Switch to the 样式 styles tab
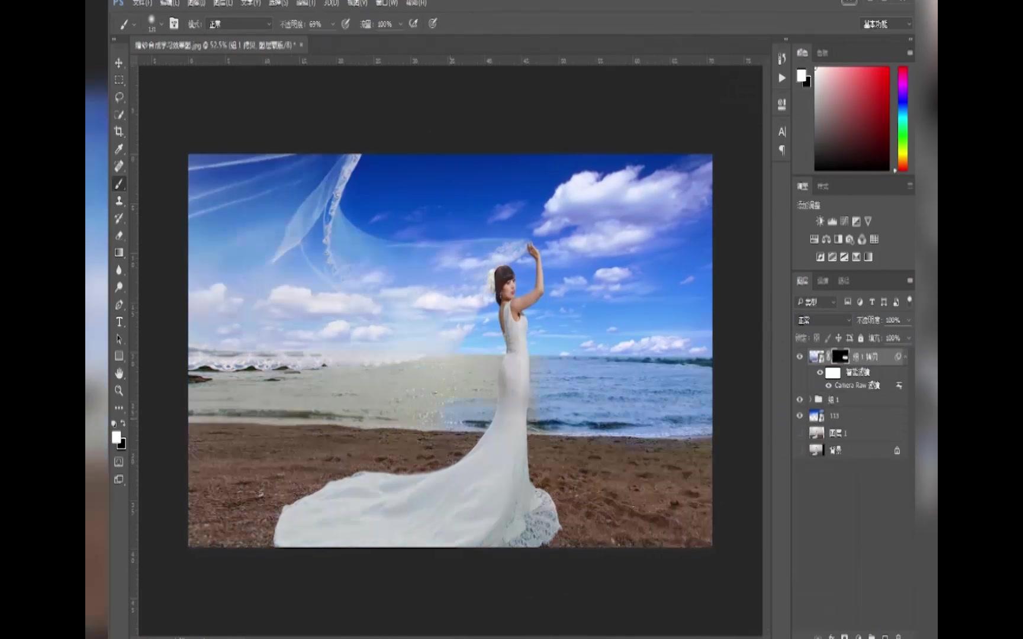Screen dimensions: 1023x639 [823, 186]
